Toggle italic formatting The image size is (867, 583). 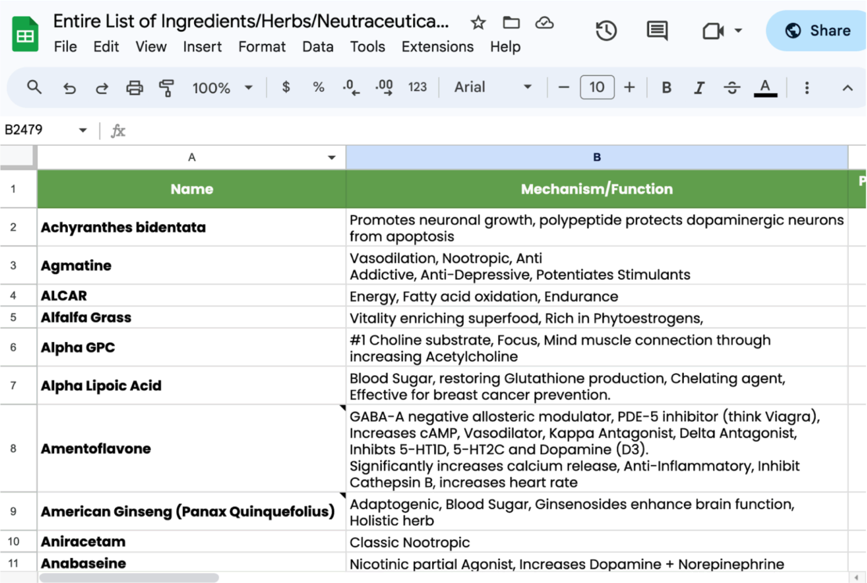point(699,87)
